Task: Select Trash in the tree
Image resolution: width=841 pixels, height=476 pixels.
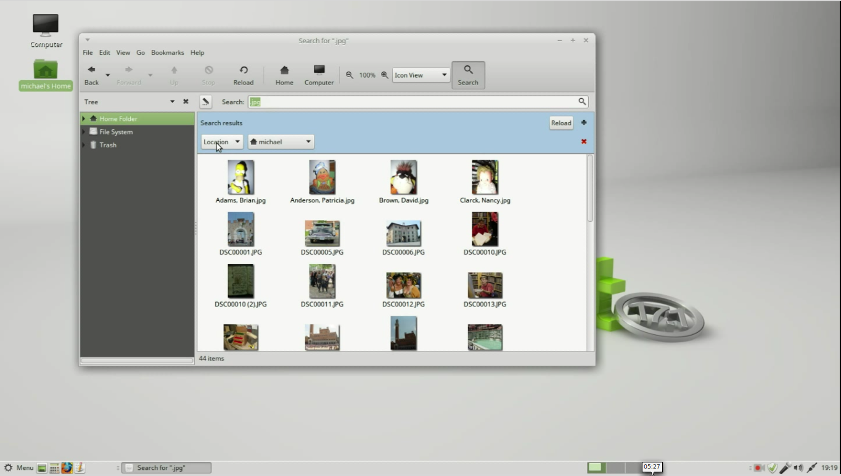Action: point(107,145)
